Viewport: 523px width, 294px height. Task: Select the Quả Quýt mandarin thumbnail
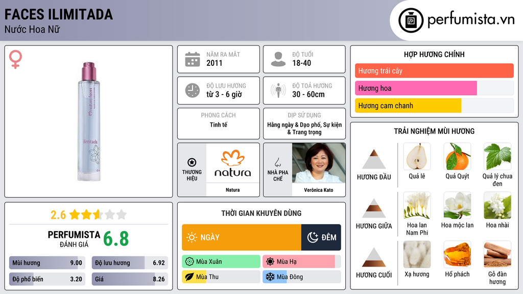(457, 156)
